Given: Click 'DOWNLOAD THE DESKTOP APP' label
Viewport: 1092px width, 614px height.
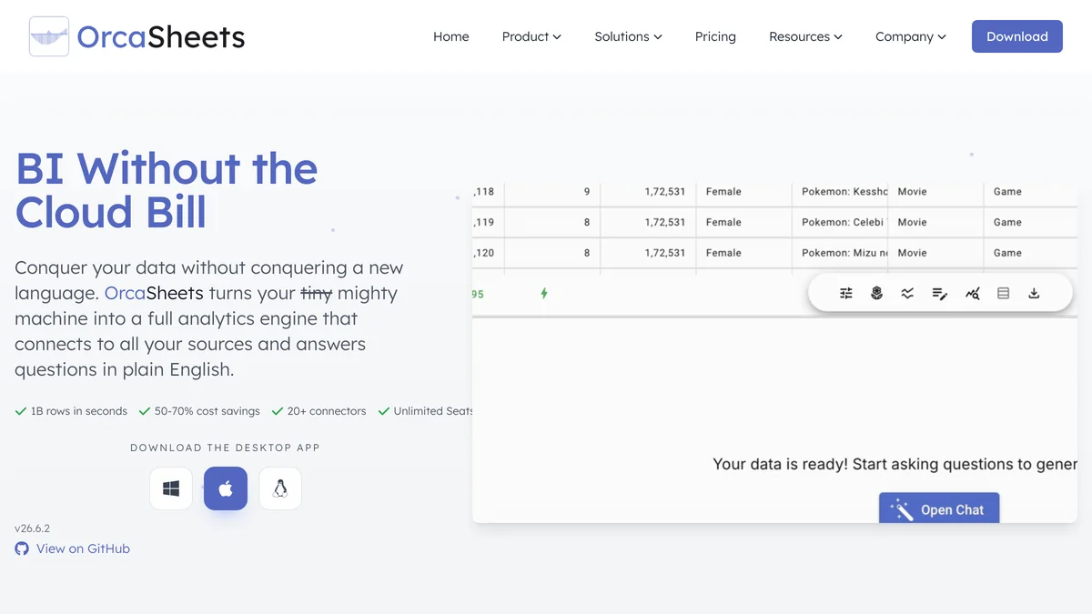Looking at the screenshot, I should (x=226, y=448).
